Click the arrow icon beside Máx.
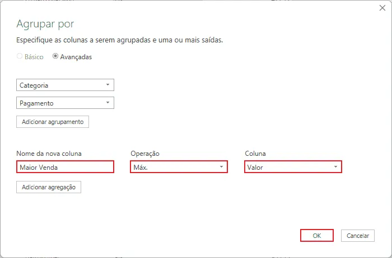The height and width of the screenshot is (258, 392). (221, 167)
